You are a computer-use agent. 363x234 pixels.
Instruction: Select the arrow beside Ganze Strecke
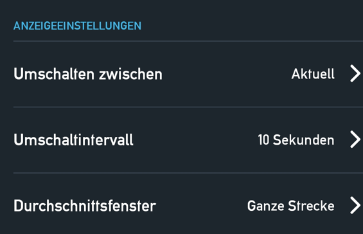point(355,205)
